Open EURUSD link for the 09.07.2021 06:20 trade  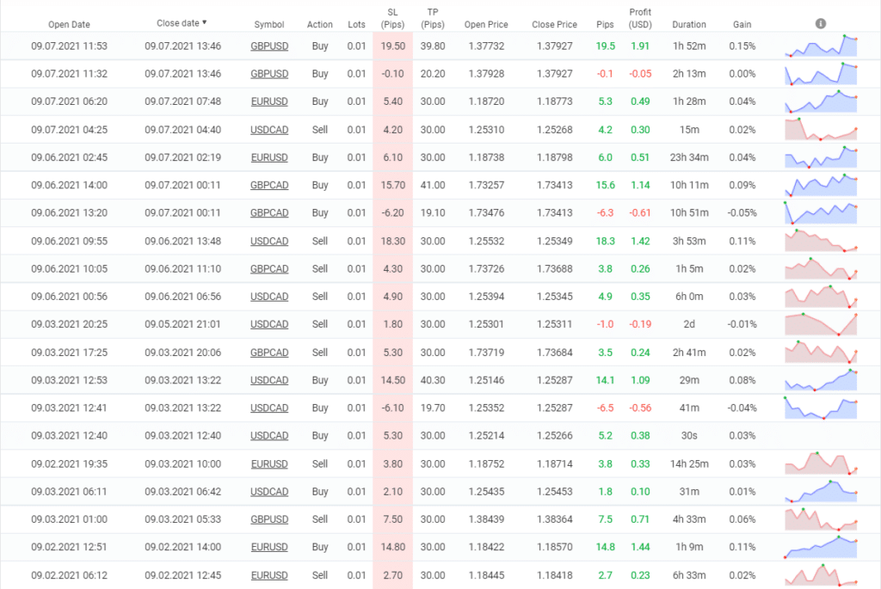click(x=269, y=101)
